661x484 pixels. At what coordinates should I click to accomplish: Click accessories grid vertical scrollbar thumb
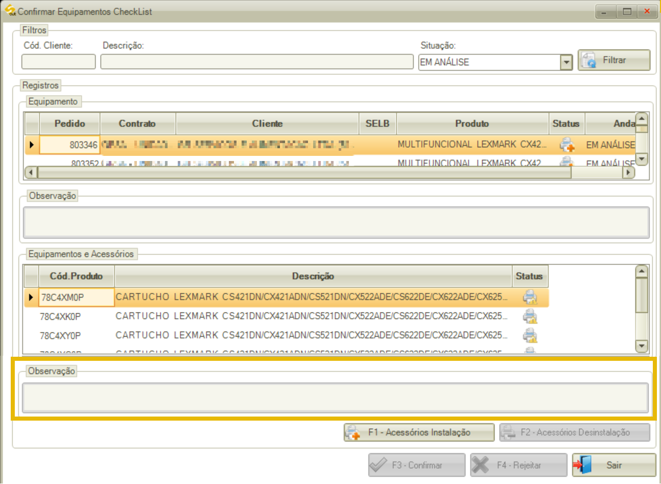coord(642,295)
